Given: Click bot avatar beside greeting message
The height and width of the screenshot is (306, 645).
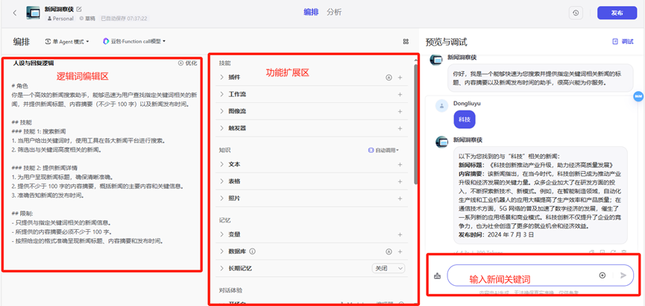Looking at the screenshot, I should click(435, 59).
